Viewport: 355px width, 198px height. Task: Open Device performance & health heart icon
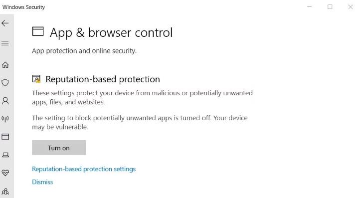[5, 173]
